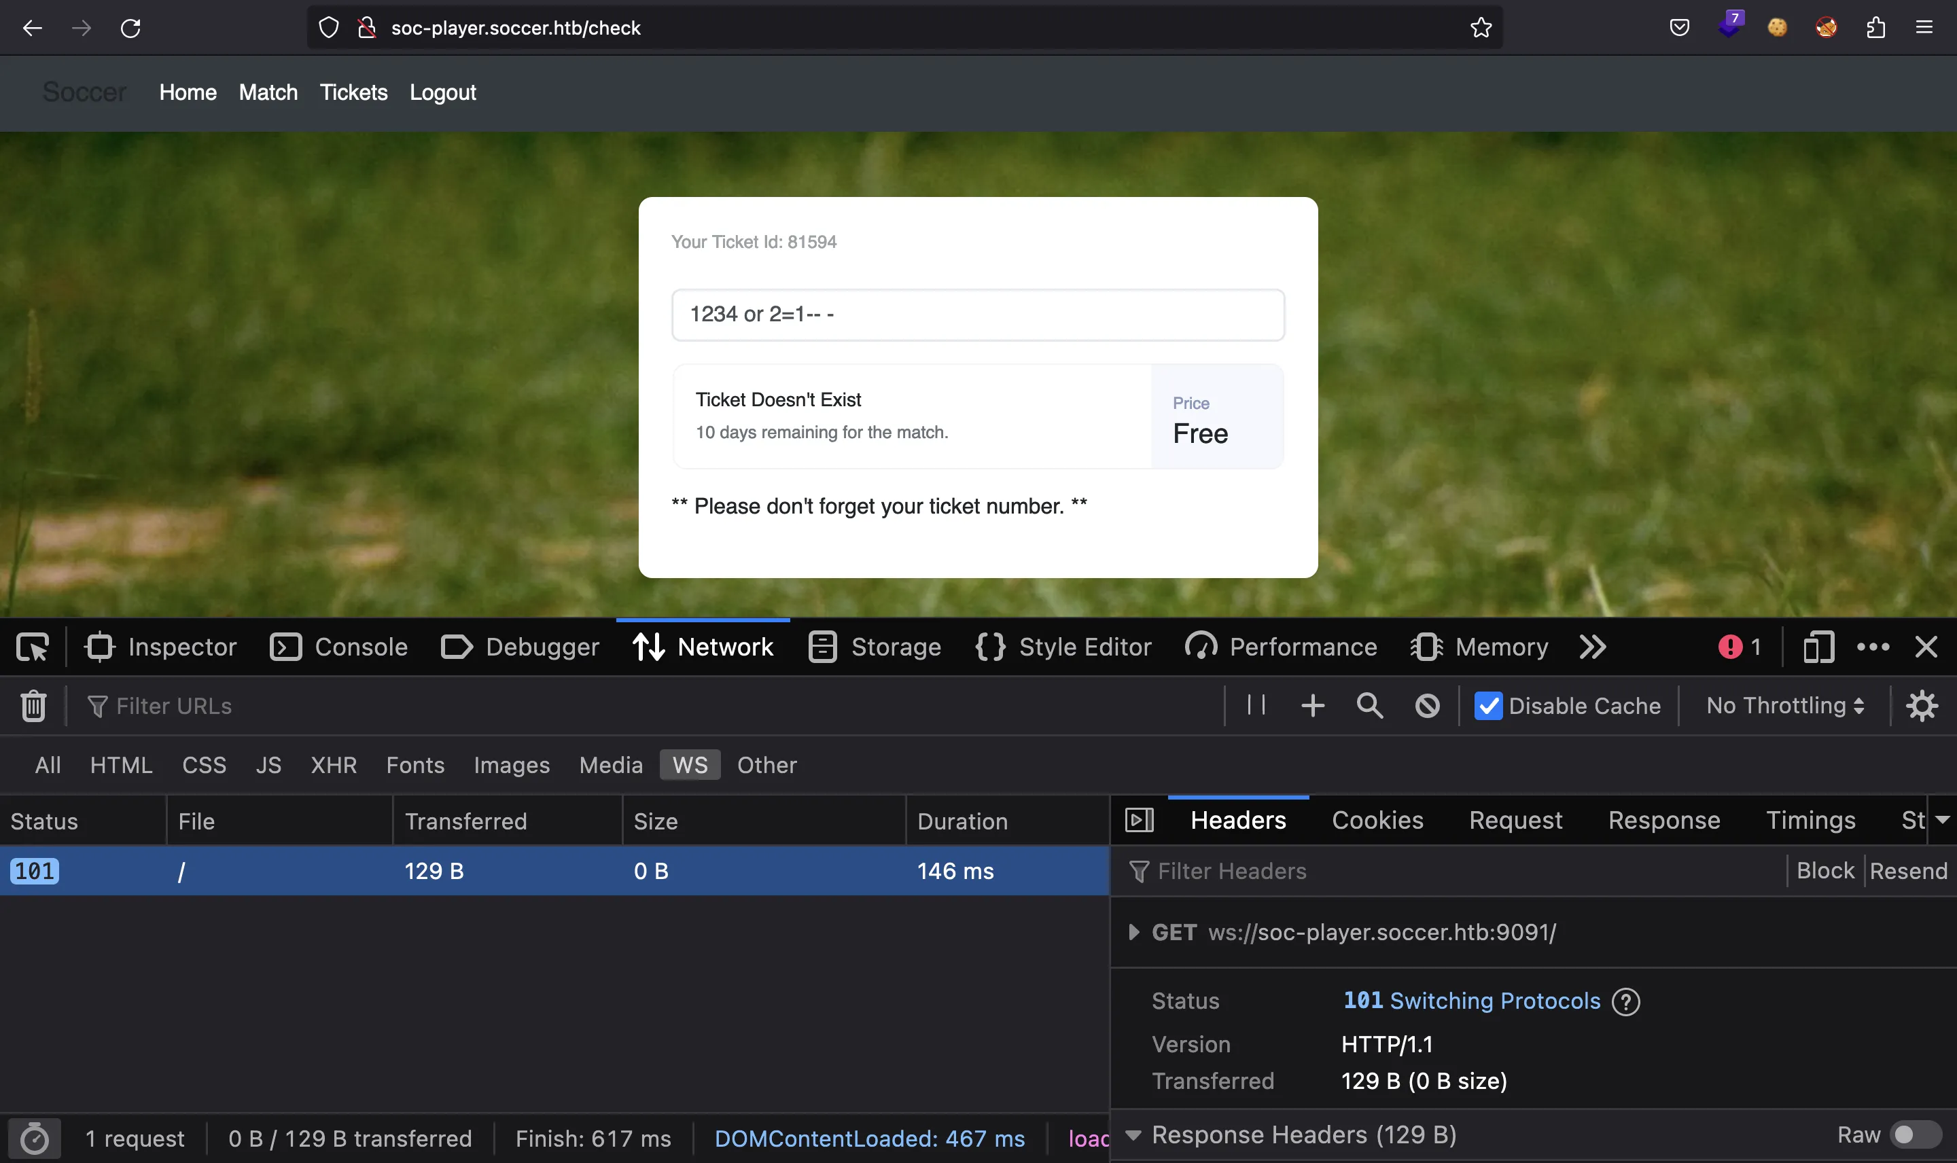1957x1163 pixels.
Task: Collapse the Response Headers section
Action: click(1133, 1134)
